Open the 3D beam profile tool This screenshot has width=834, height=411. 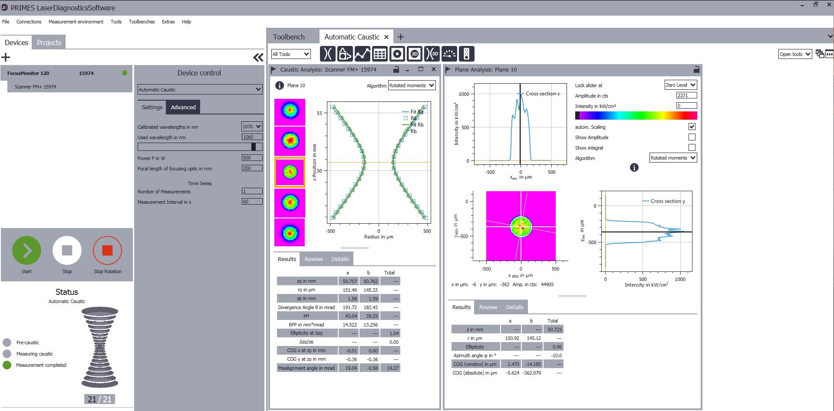coord(415,53)
